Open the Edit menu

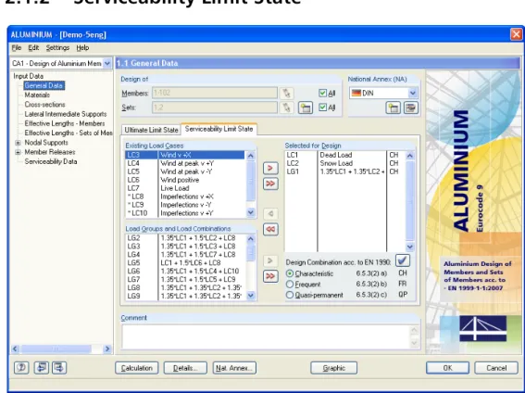pos(33,48)
